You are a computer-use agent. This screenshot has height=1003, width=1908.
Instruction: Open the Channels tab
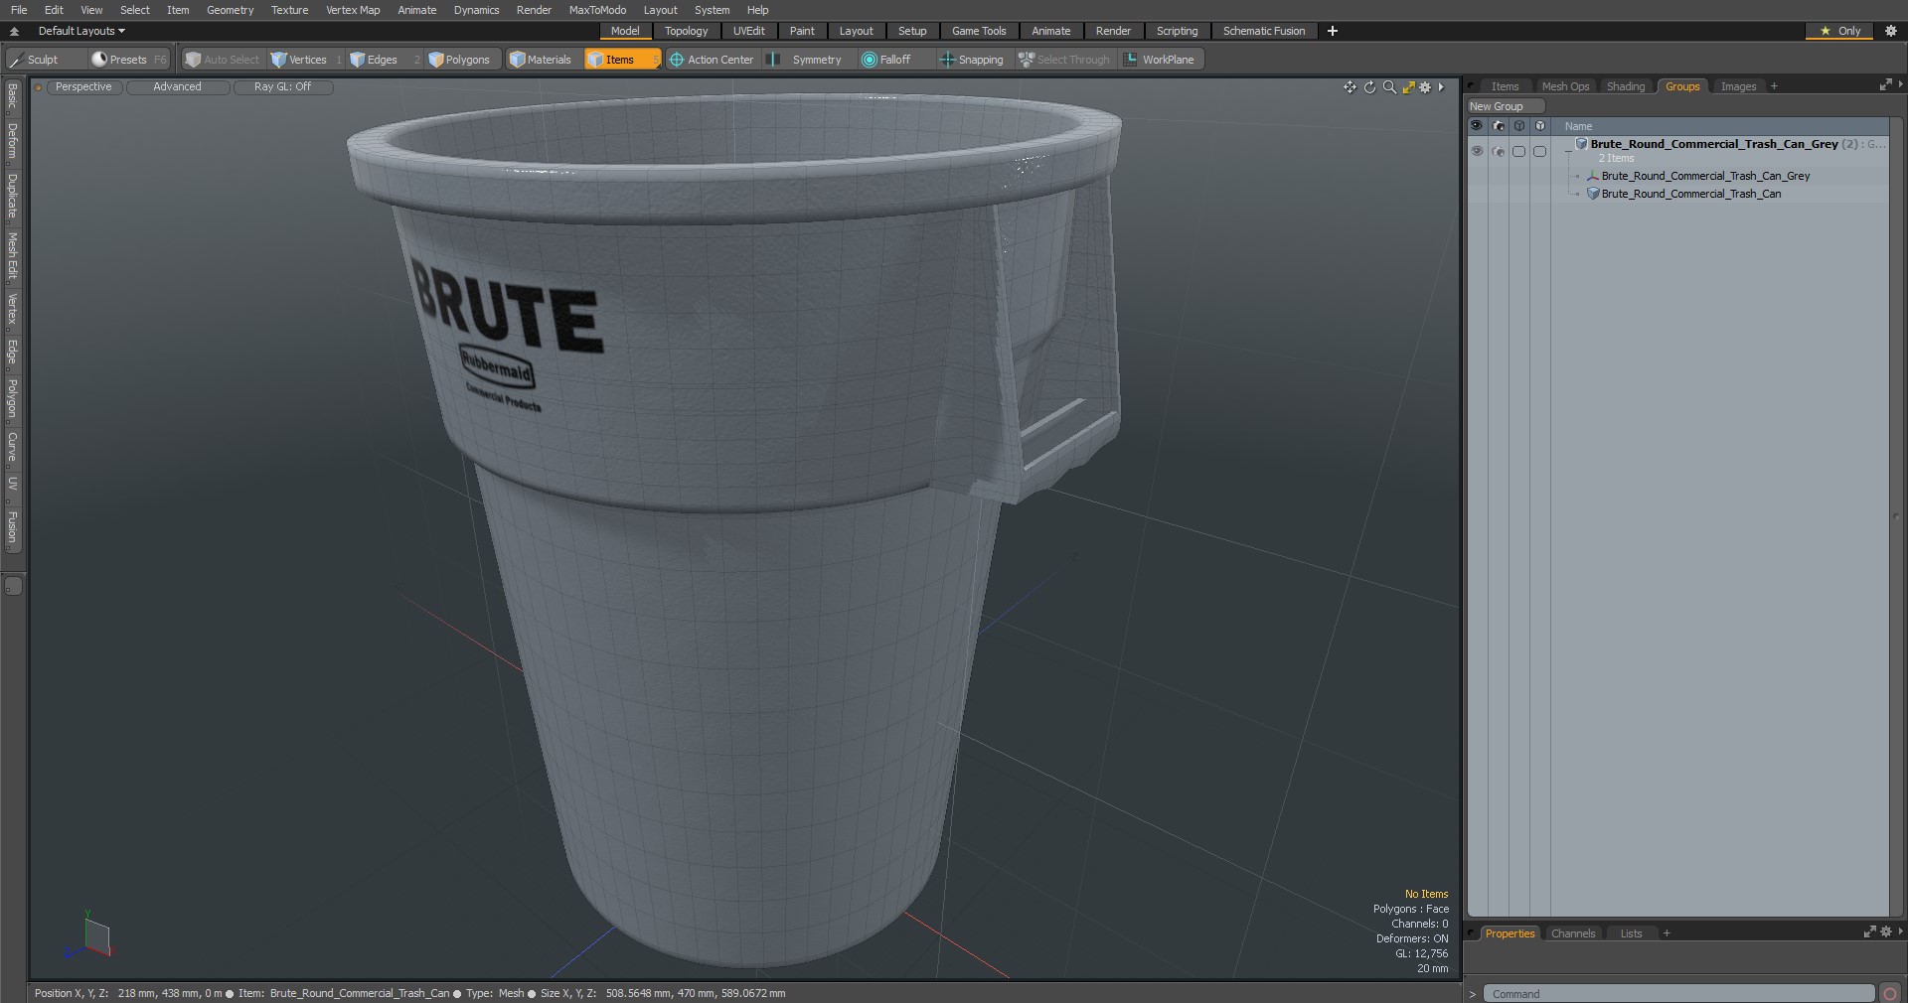tap(1573, 933)
